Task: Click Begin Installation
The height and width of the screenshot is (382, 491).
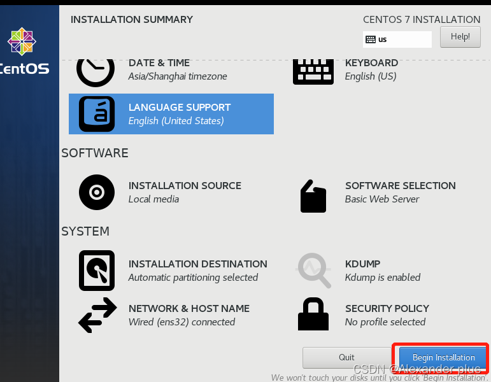Action: (x=443, y=357)
